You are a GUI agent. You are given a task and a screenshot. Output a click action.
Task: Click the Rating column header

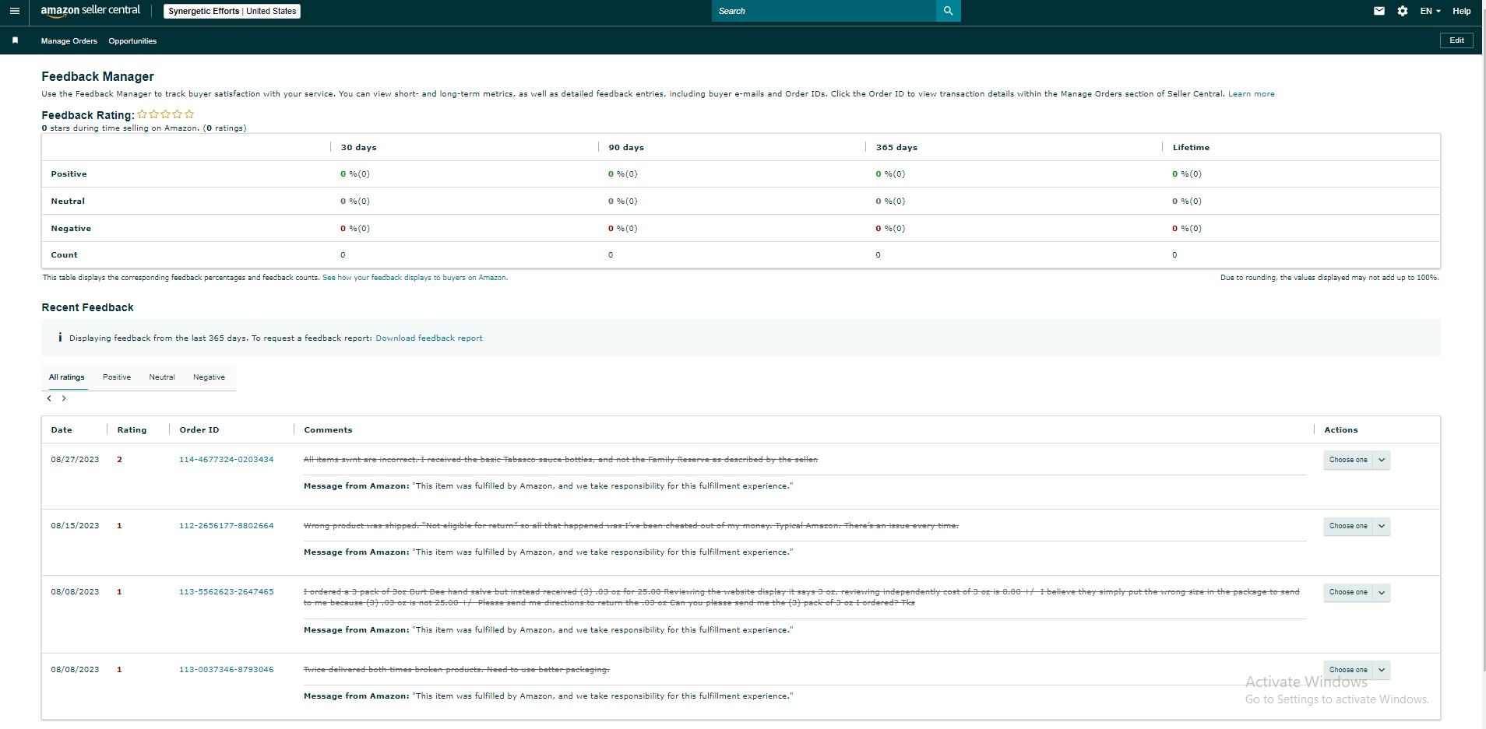click(x=132, y=430)
